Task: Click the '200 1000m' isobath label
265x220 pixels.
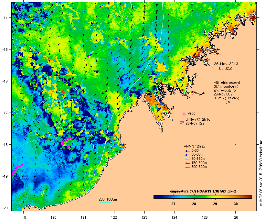Action: 108,199
